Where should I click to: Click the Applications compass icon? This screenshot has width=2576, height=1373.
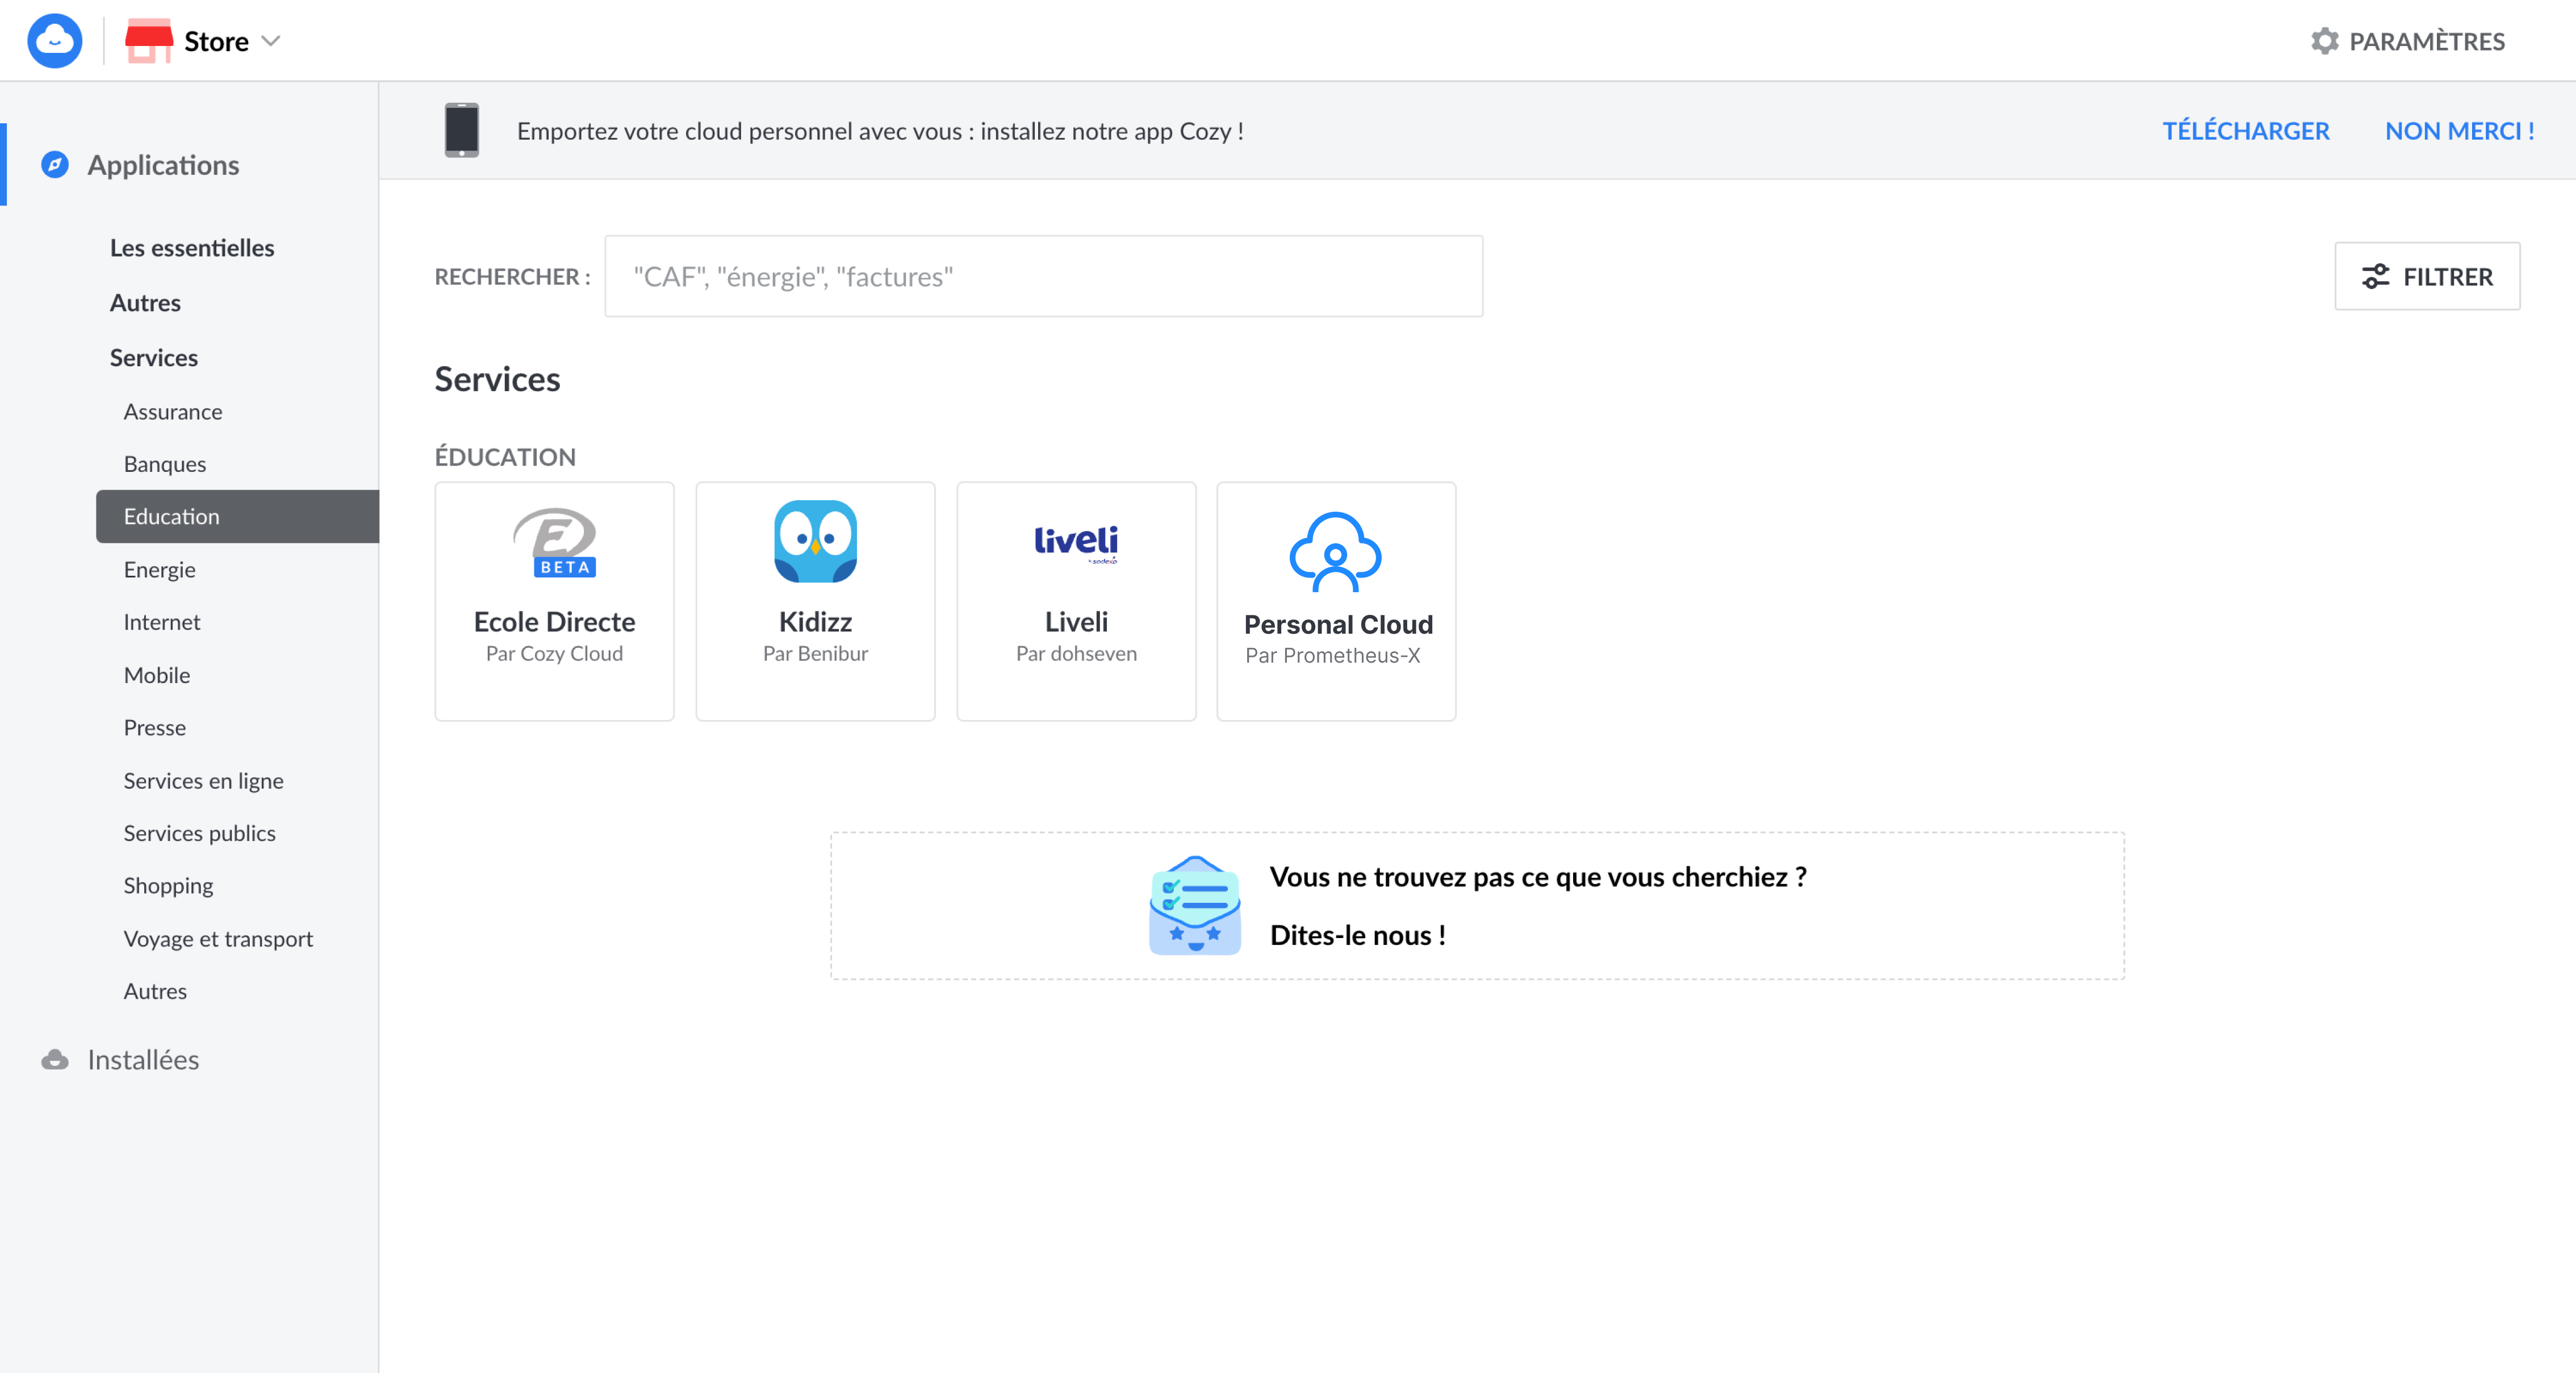tap(55, 164)
